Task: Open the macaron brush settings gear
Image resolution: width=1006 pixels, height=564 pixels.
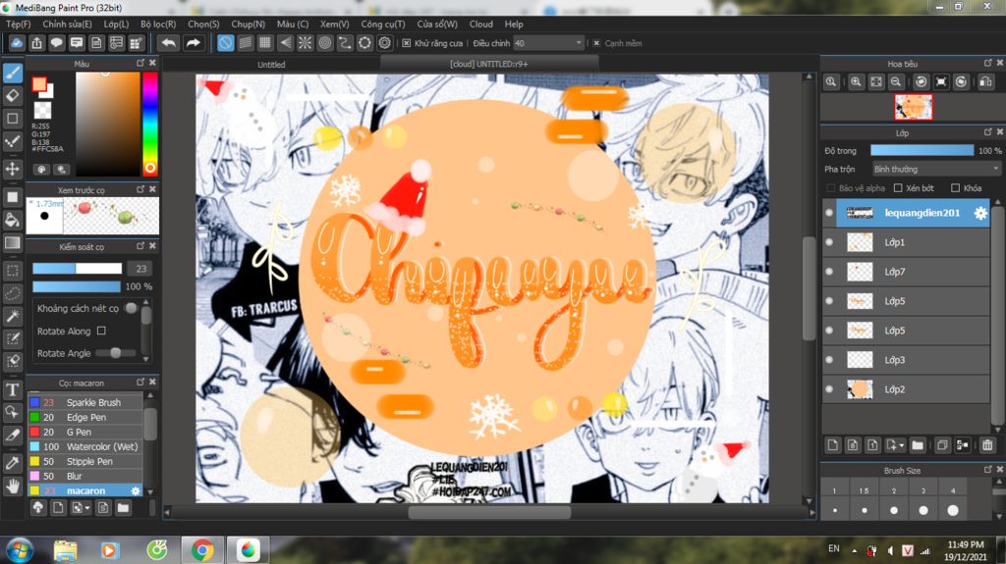Action: [136, 491]
